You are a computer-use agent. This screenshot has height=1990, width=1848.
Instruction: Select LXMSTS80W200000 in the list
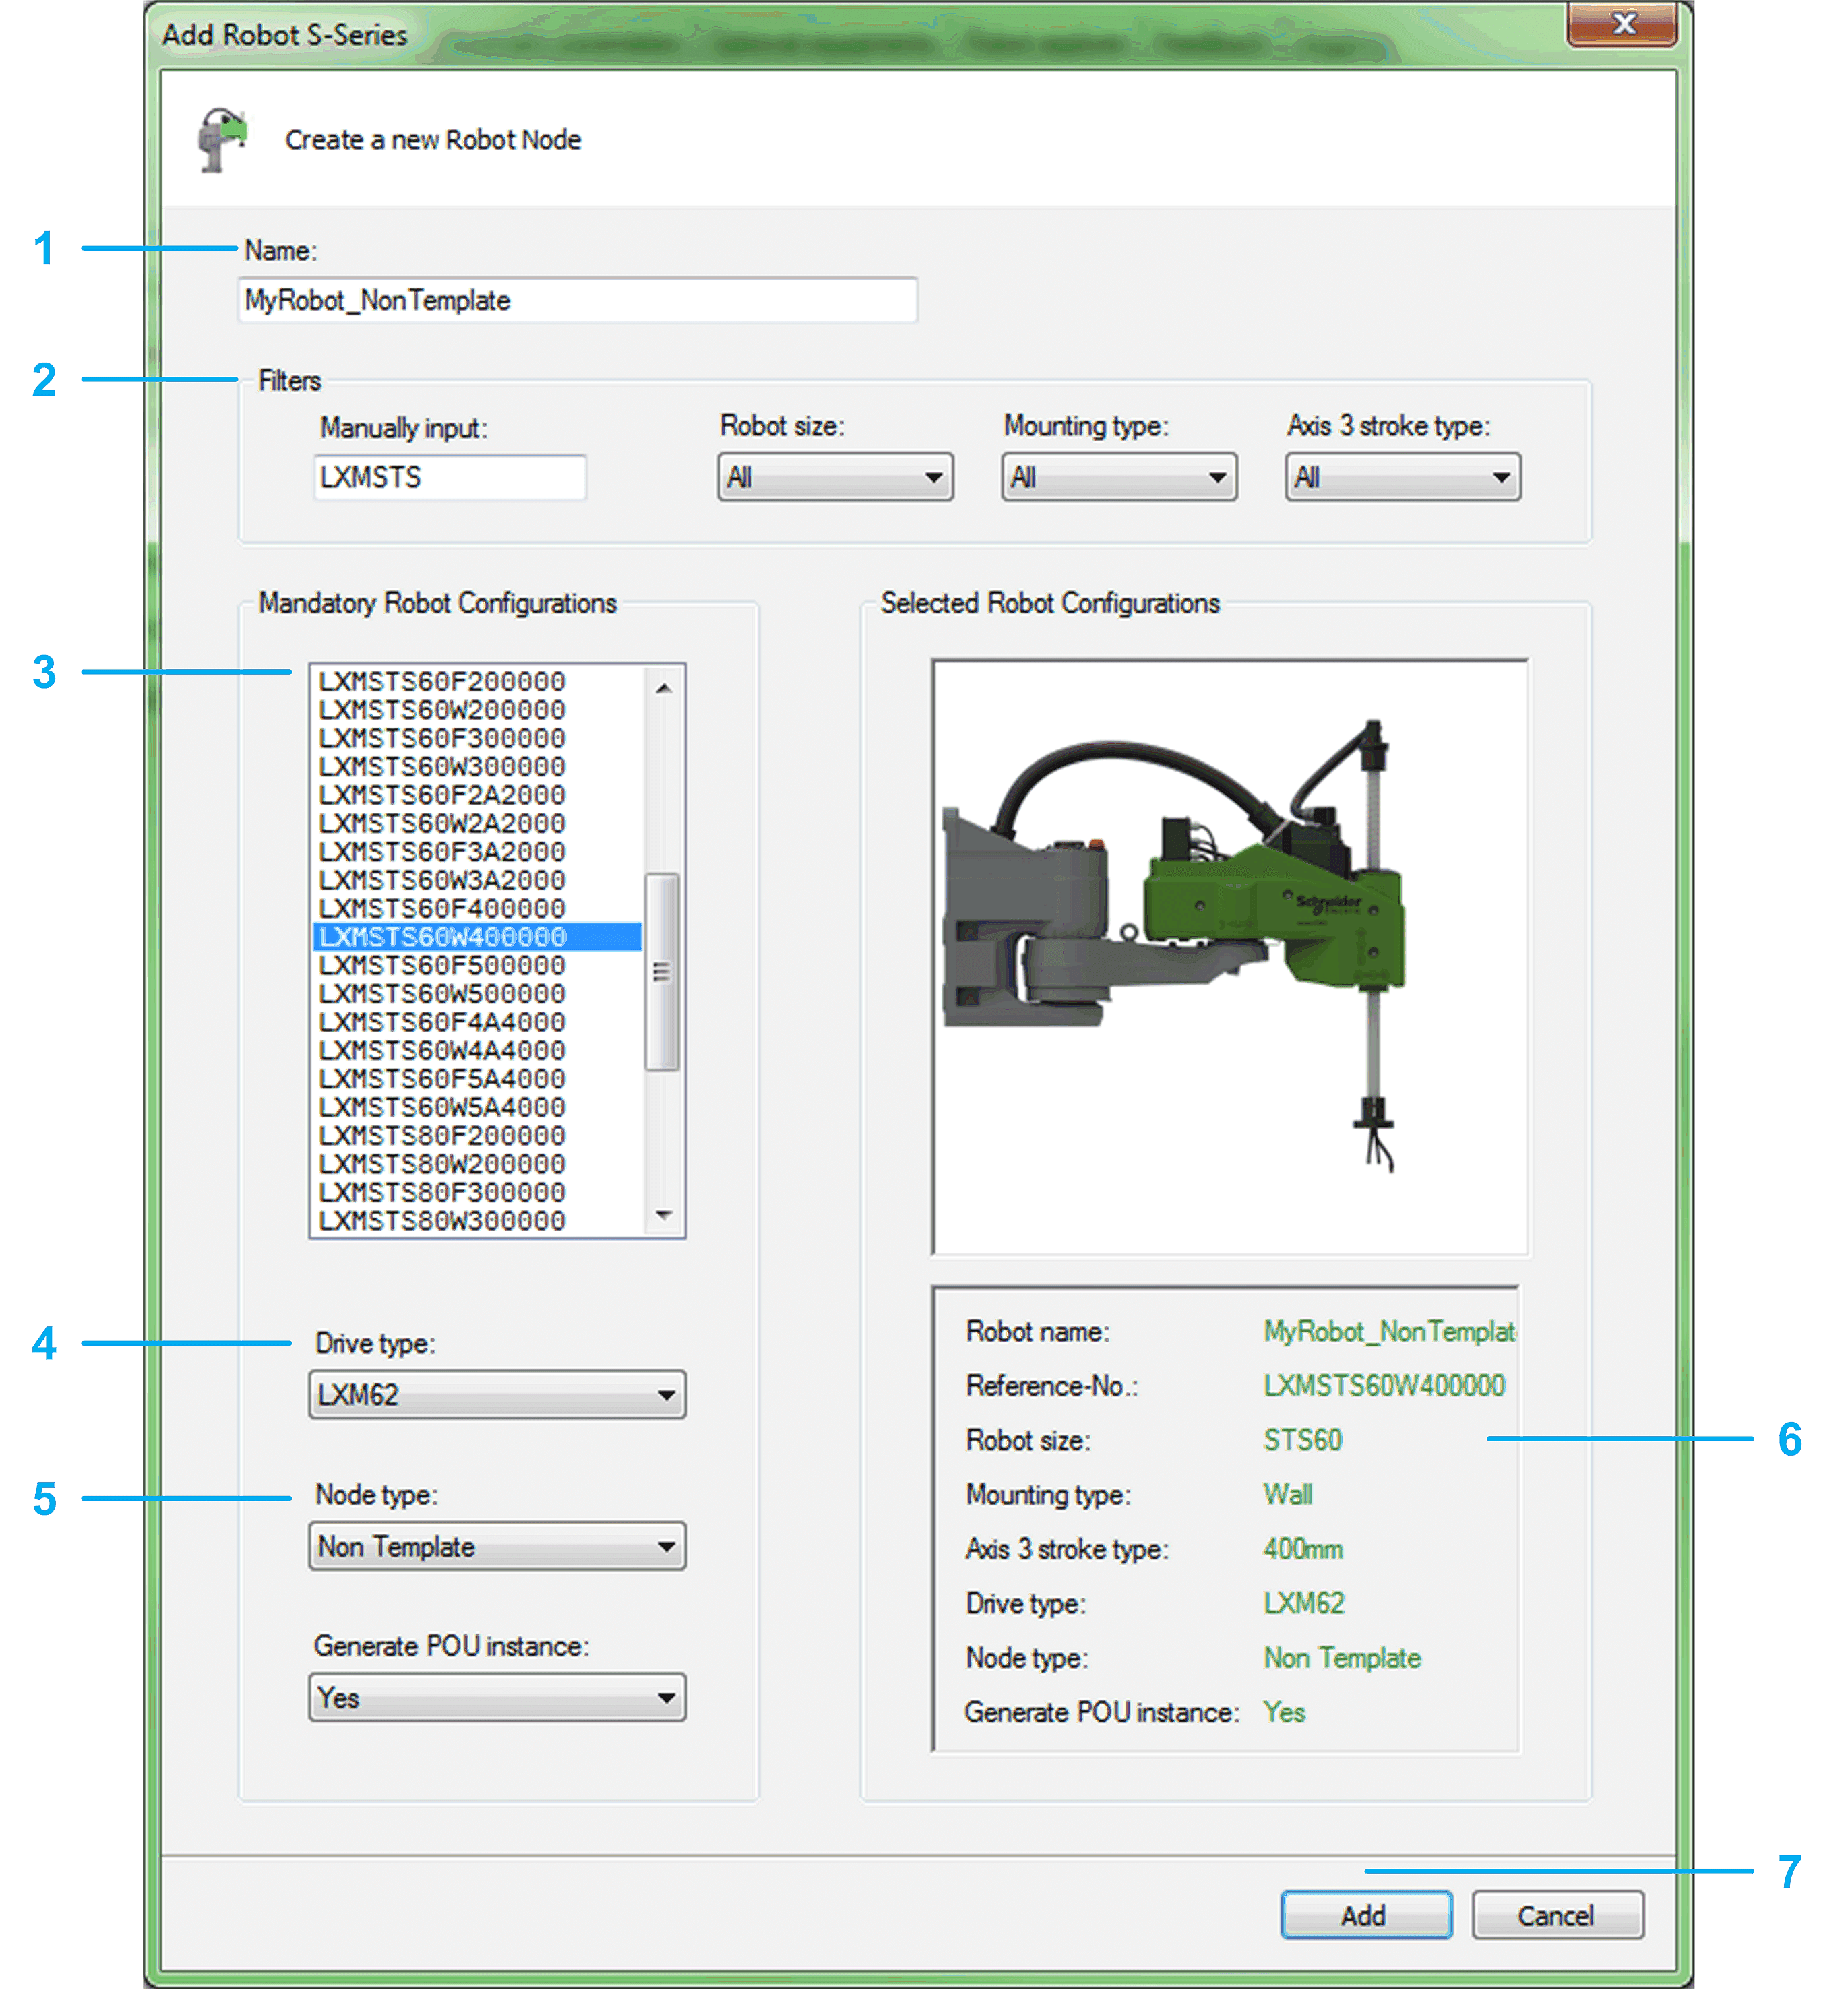tap(477, 1164)
